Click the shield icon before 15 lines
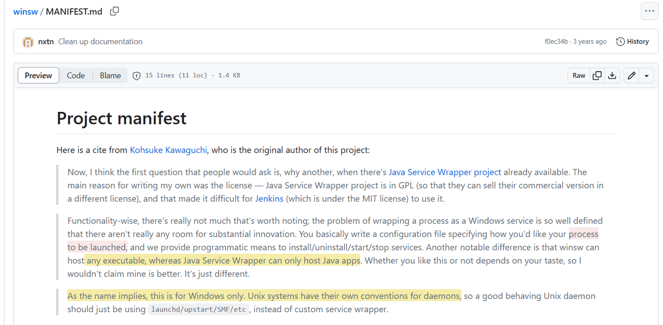The image size is (663, 325). pos(136,76)
